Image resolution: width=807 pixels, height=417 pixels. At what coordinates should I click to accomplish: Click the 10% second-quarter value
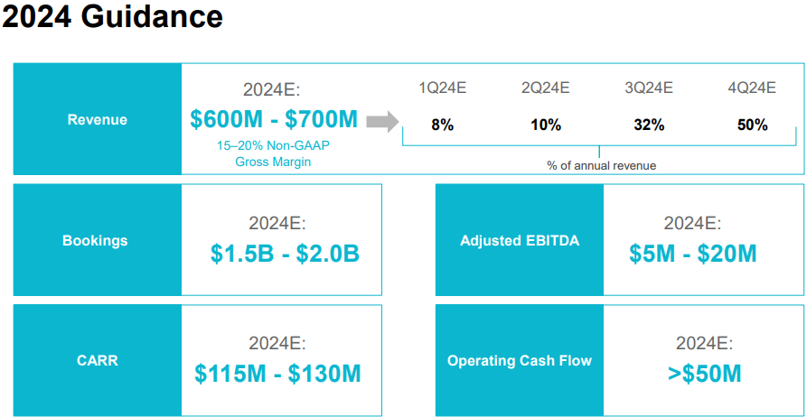[x=545, y=125]
